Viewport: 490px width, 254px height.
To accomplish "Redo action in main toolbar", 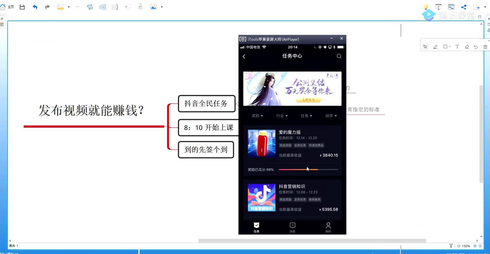I will coord(47,7).
